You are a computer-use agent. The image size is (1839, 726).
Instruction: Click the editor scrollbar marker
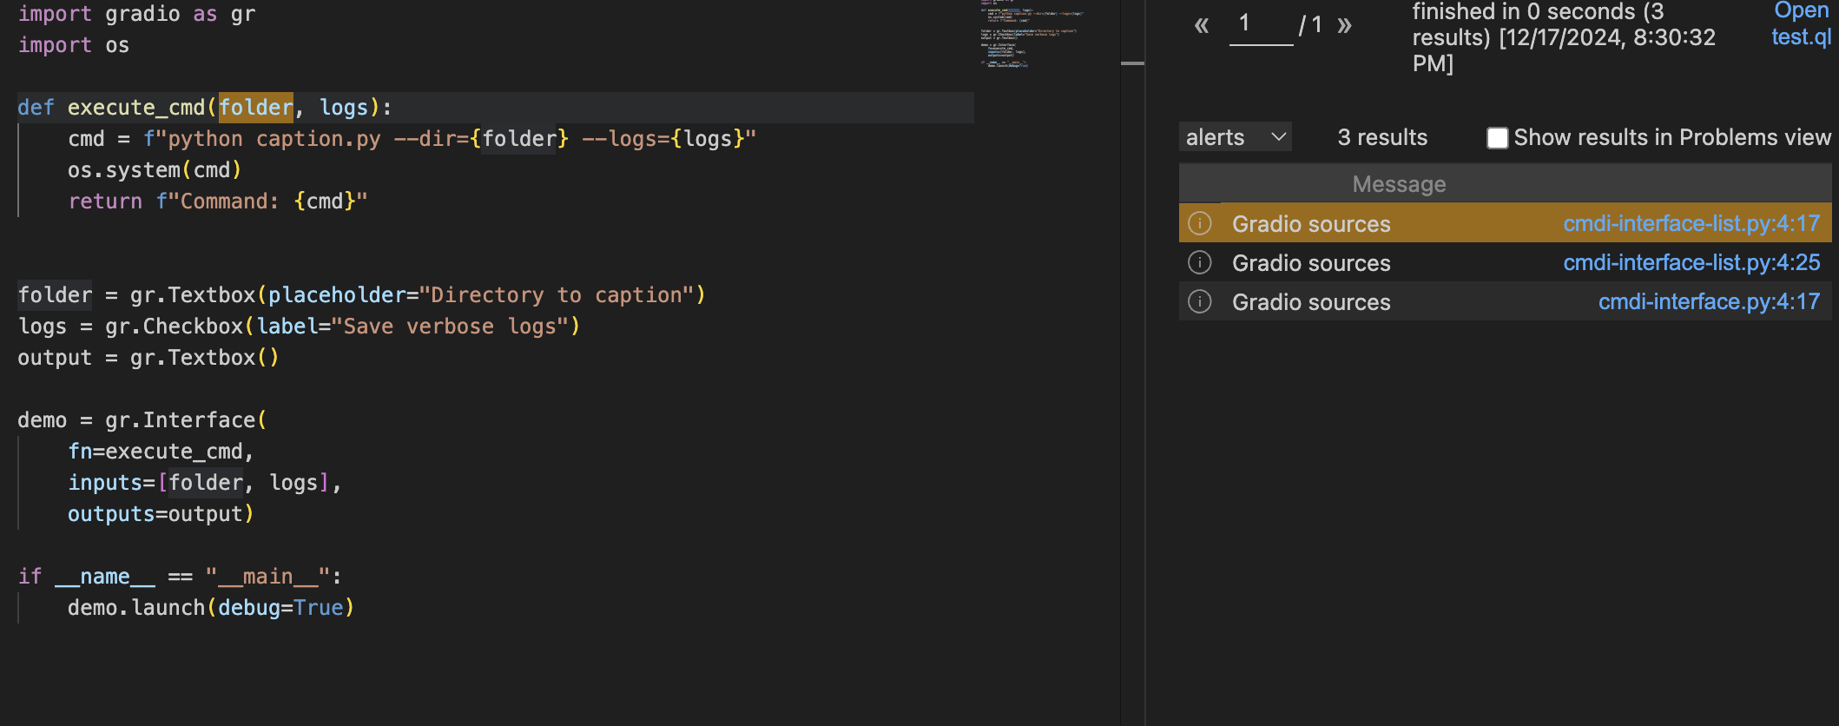1132,63
